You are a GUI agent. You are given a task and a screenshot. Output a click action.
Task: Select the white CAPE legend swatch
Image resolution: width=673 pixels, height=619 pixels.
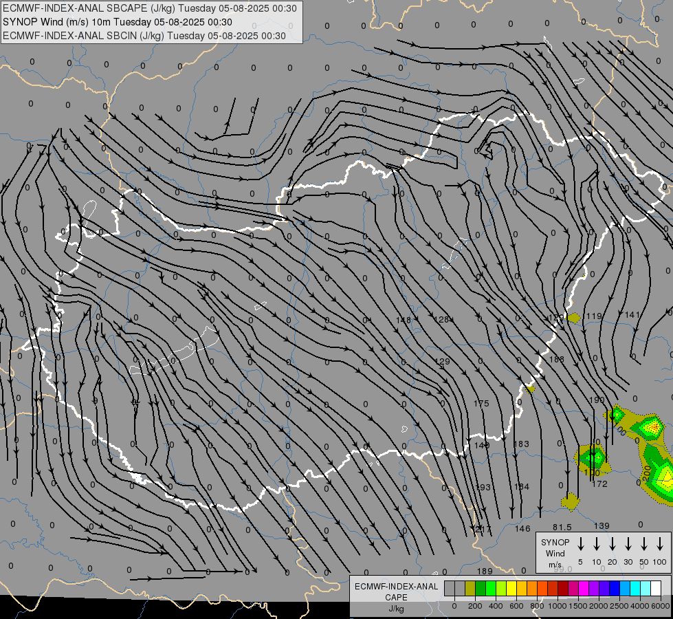pos(656,588)
